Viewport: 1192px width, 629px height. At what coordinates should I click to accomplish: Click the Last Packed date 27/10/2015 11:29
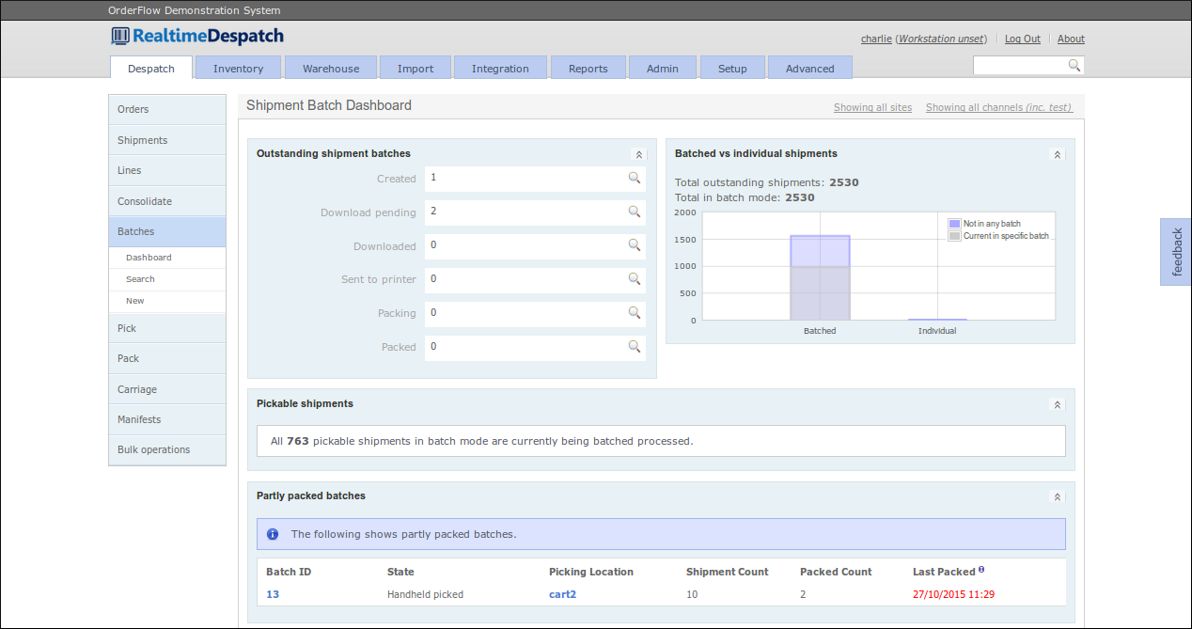coord(953,594)
